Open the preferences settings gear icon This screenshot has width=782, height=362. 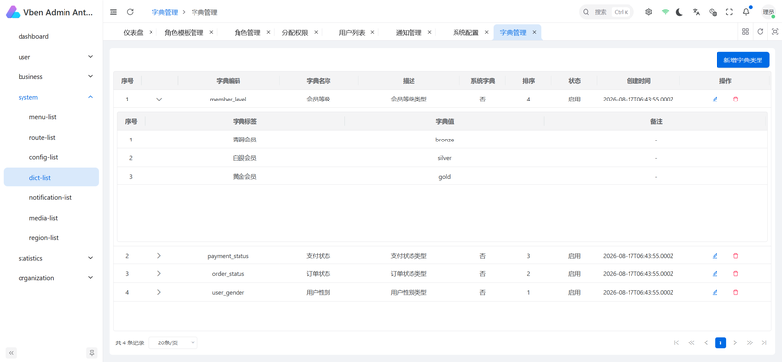click(648, 12)
